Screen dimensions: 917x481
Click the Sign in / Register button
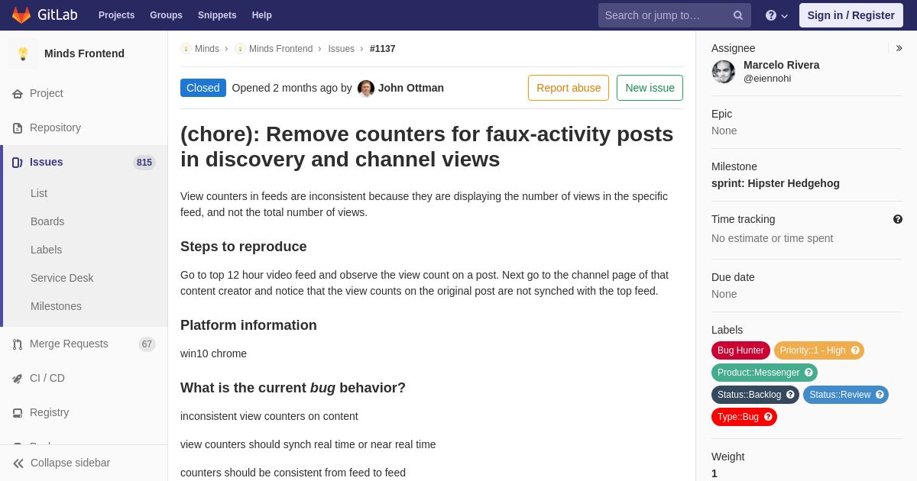click(851, 15)
